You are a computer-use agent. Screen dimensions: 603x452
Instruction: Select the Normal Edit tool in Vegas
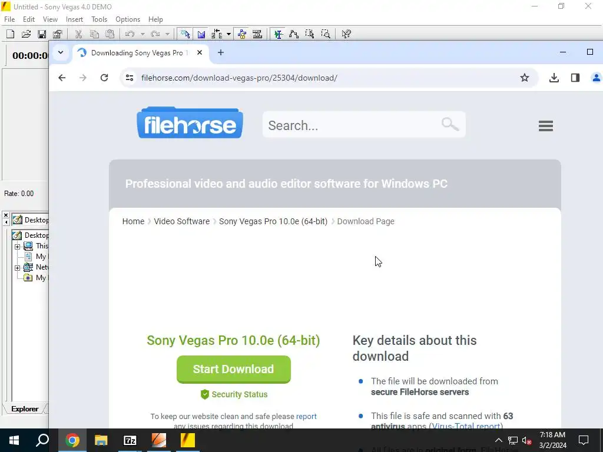click(x=279, y=34)
